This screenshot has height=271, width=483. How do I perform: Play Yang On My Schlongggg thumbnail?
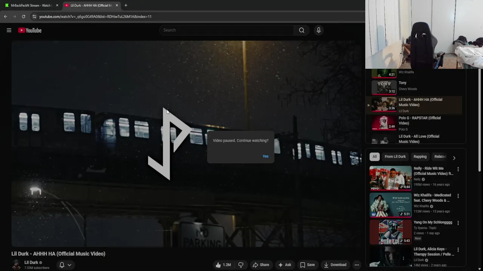[x=391, y=232]
